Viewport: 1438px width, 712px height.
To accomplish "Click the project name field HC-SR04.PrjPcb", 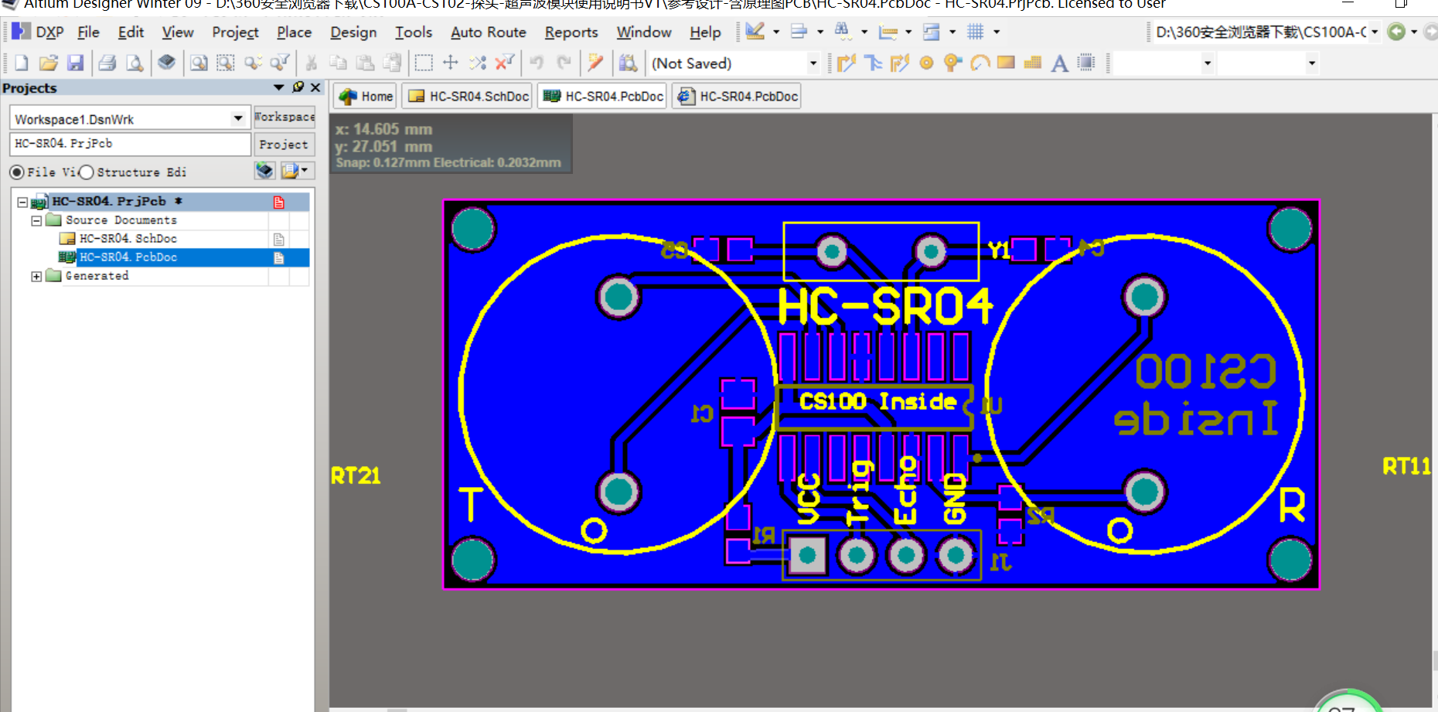I will [130, 144].
